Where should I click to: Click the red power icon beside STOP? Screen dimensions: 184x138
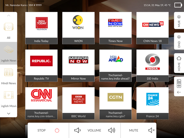[57, 130]
